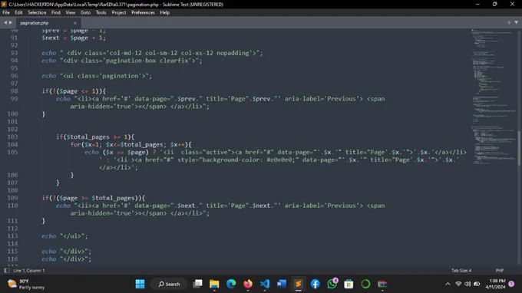The width and height of the screenshot is (522, 293).
Task: Click the $total_pages text on line 103
Action: [88, 137]
